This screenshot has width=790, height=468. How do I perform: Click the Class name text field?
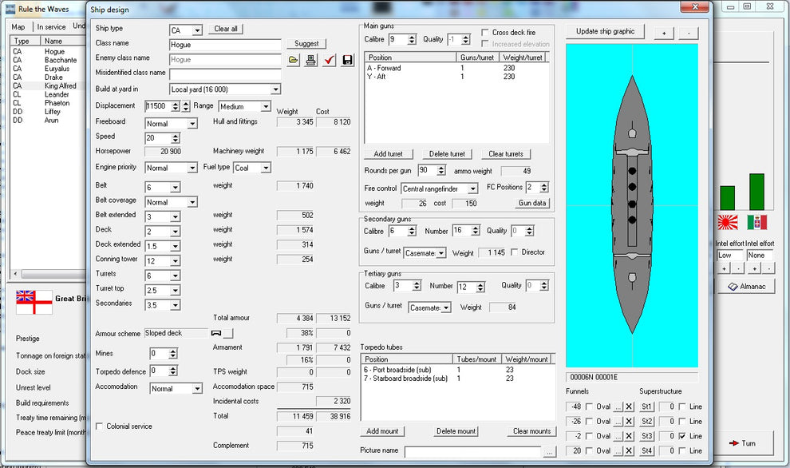click(225, 45)
